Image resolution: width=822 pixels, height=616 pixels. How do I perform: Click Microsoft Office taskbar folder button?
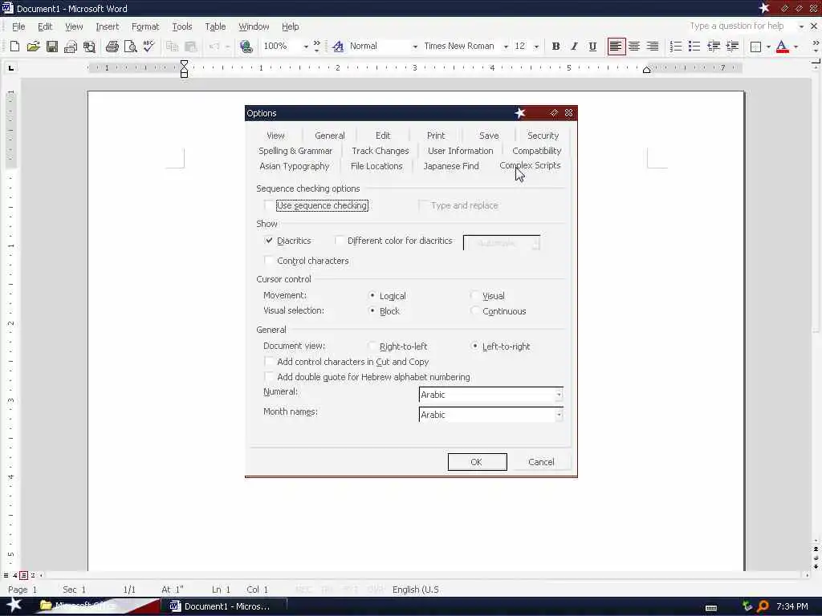[x=83, y=606]
